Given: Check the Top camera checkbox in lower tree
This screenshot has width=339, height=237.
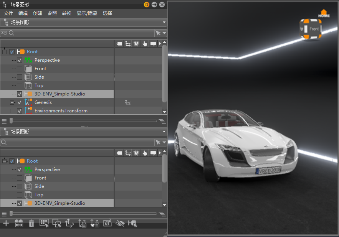Looking at the screenshot, I should click(20, 195).
